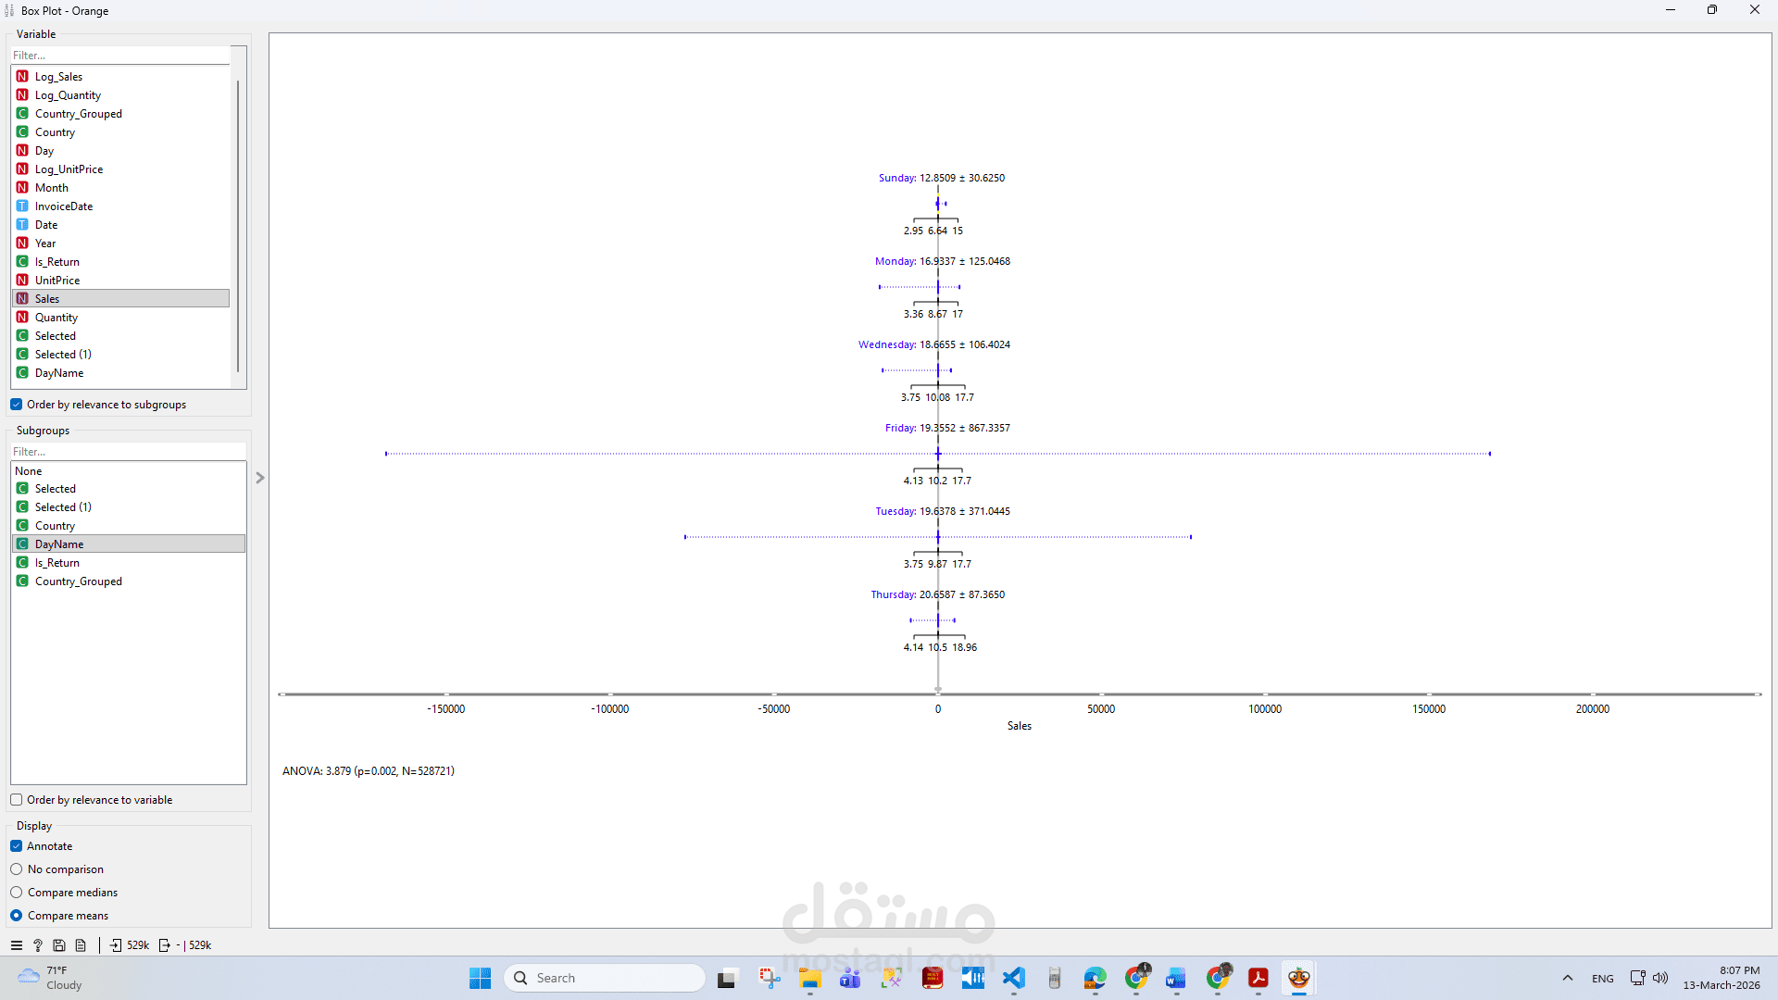
Task: Open Visual Studio Code from taskbar
Action: point(1014,978)
